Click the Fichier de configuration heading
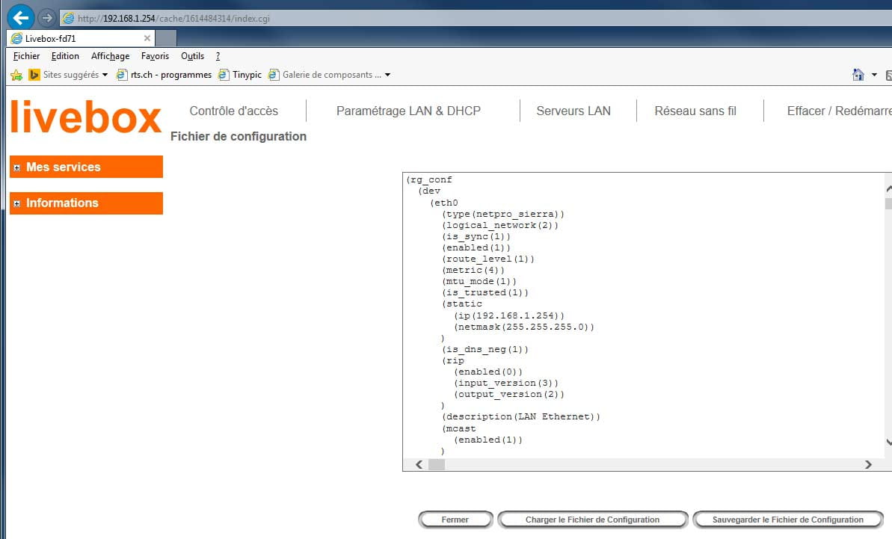The width and height of the screenshot is (892, 539). 239,137
